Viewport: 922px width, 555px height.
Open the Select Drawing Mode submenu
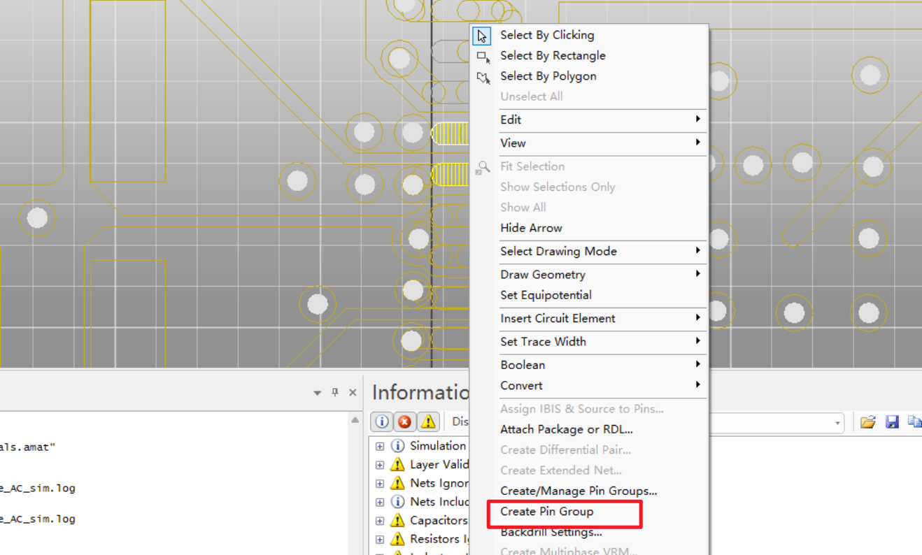(x=589, y=251)
